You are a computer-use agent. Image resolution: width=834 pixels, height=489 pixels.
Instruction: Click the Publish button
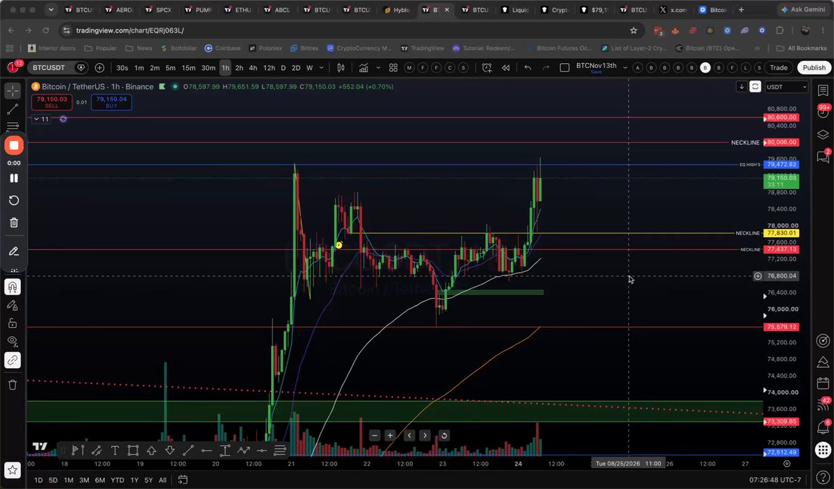pyautogui.click(x=813, y=67)
